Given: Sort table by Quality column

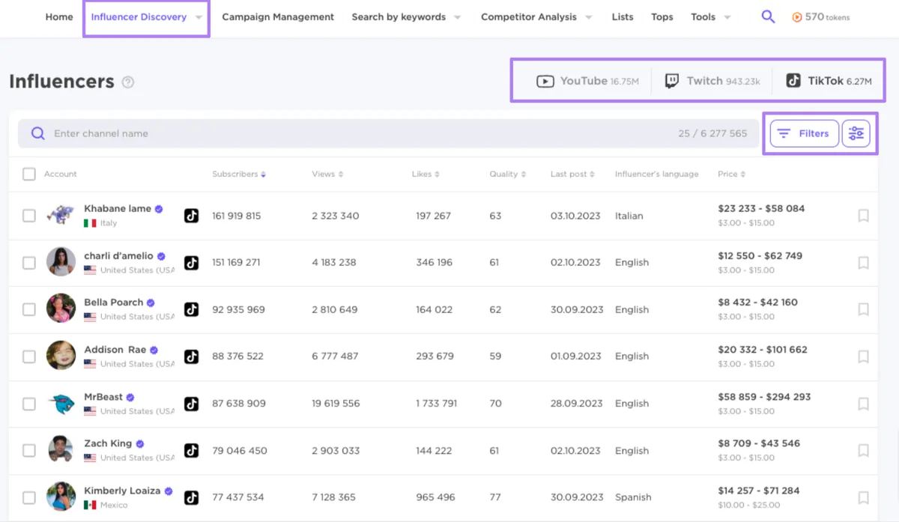Looking at the screenshot, I should point(508,174).
